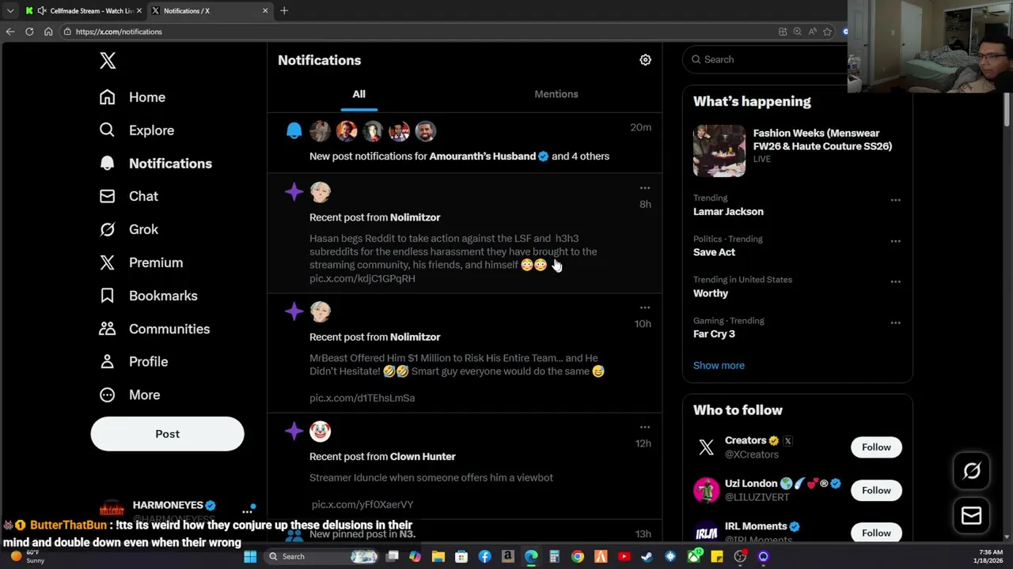1013x569 pixels.
Task: Go back in the browser
Action: pyautogui.click(x=10, y=32)
